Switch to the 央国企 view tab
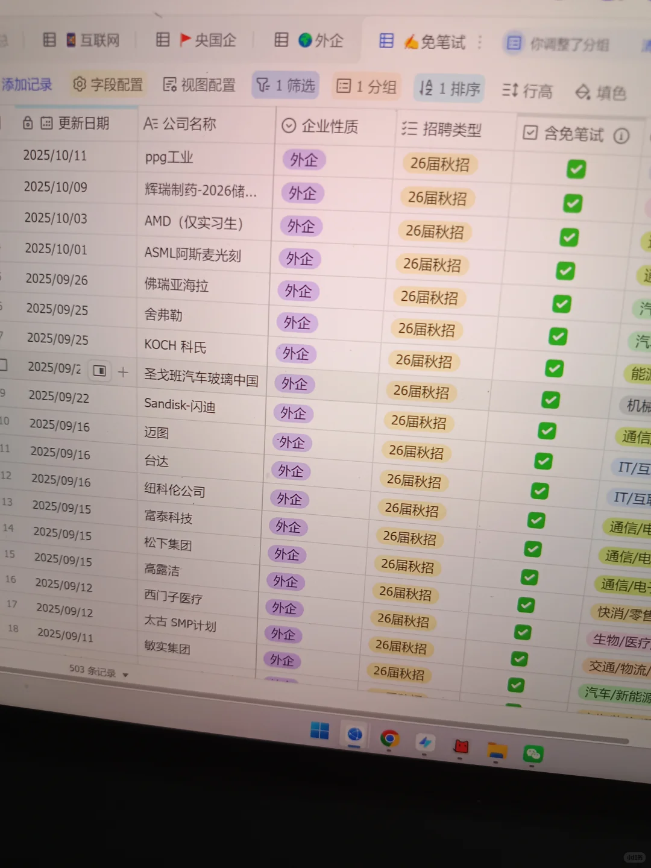This screenshot has width=651, height=868. pos(196,40)
